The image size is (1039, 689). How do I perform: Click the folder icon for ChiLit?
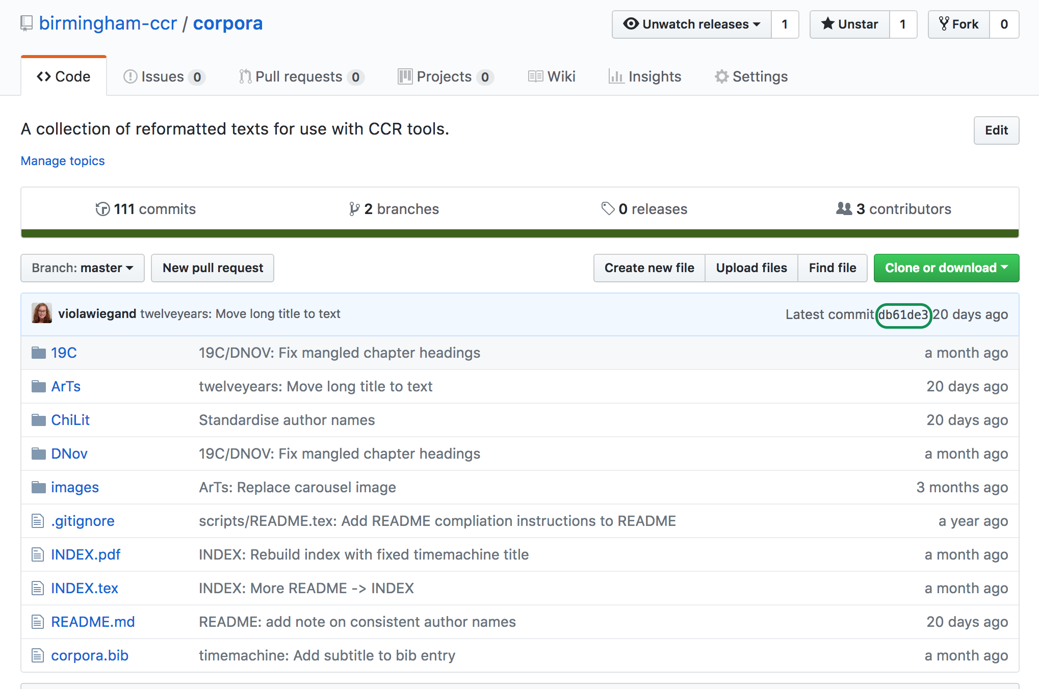[39, 420]
